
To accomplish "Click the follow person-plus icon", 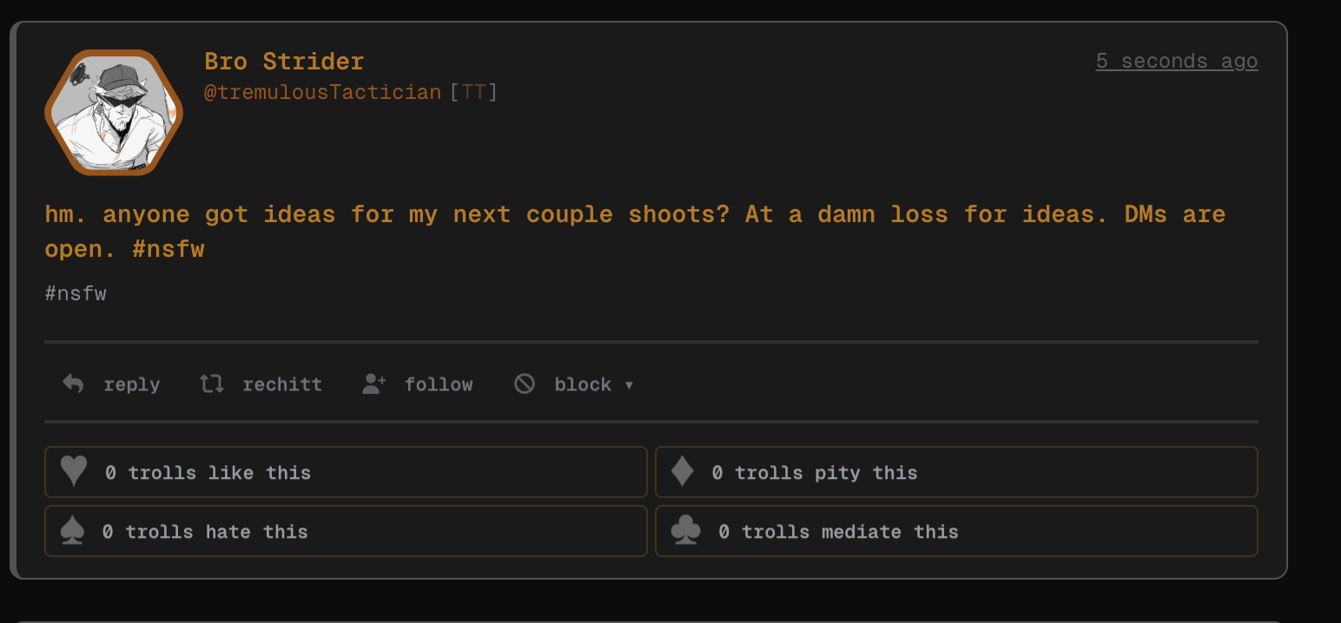I will (x=373, y=384).
